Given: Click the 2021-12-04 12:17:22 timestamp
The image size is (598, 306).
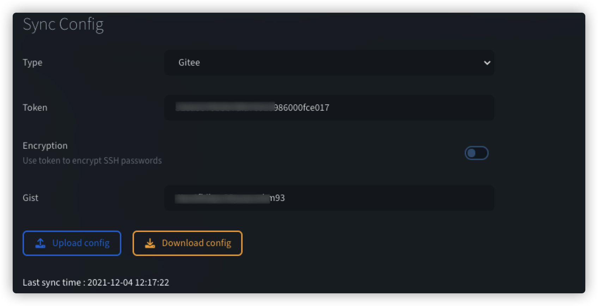Looking at the screenshot, I should 128,282.
